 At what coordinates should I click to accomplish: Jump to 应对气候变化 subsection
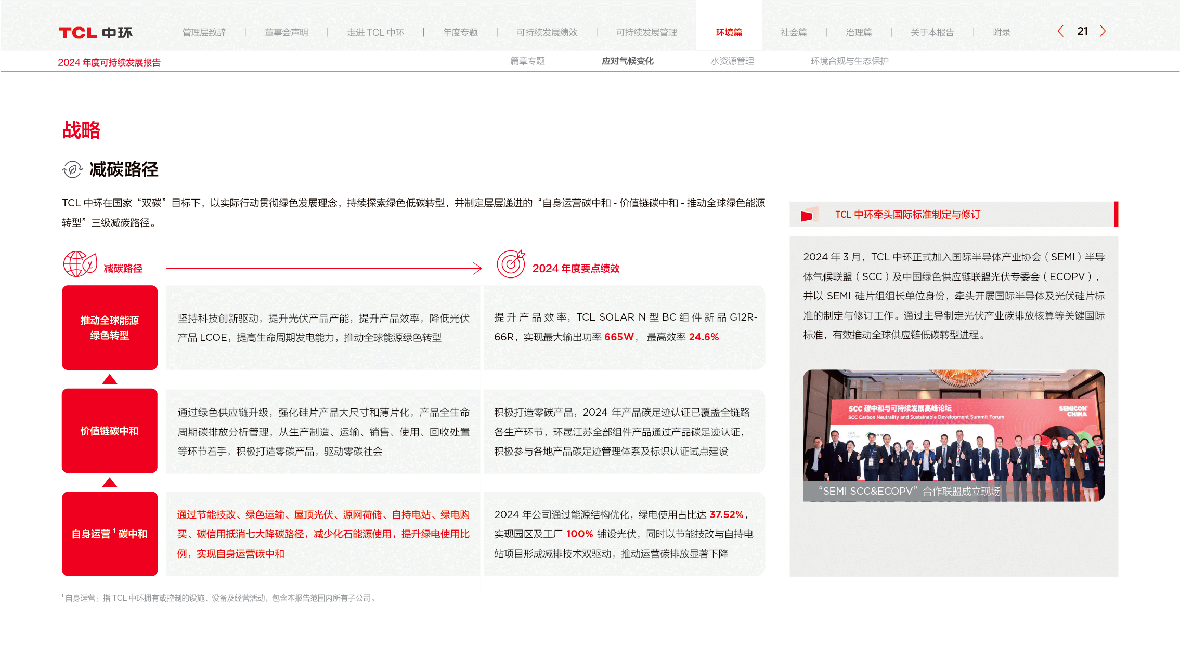click(x=627, y=61)
